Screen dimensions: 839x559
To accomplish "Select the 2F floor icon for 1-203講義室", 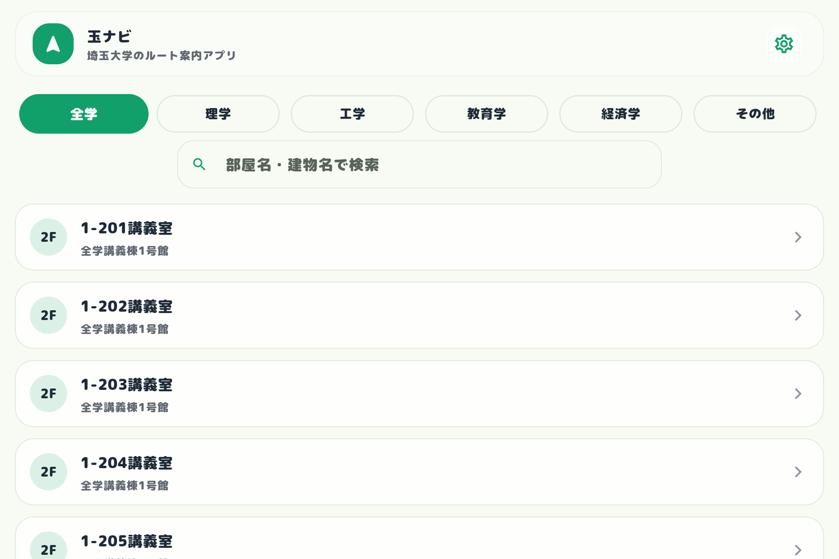I will [48, 394].
